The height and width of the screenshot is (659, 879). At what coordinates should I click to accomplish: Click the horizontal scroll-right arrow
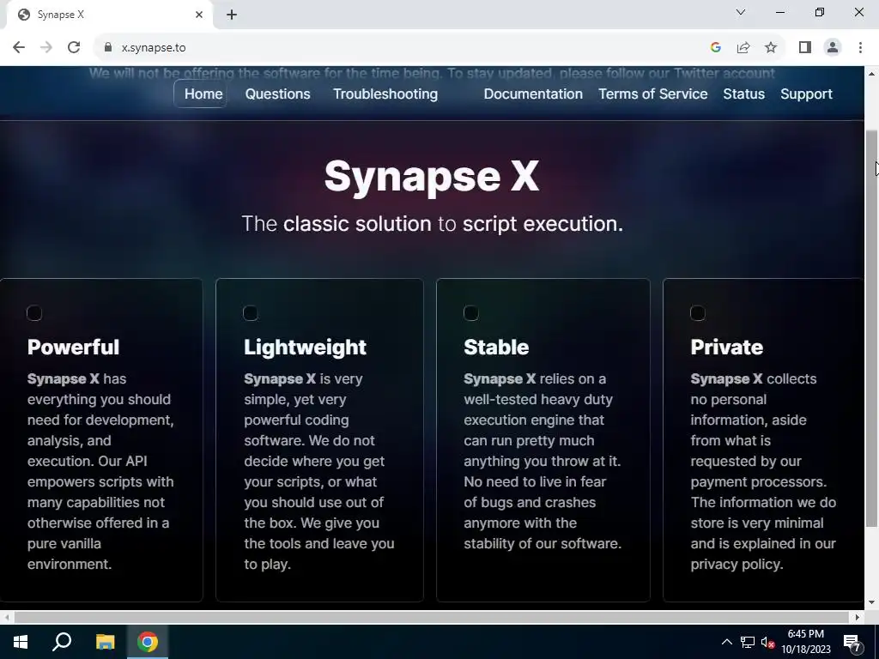click(x=858, y=617)
